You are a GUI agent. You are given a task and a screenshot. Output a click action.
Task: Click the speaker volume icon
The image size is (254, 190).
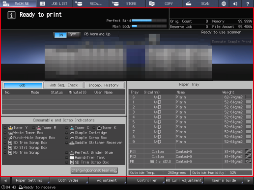(235, 3)
